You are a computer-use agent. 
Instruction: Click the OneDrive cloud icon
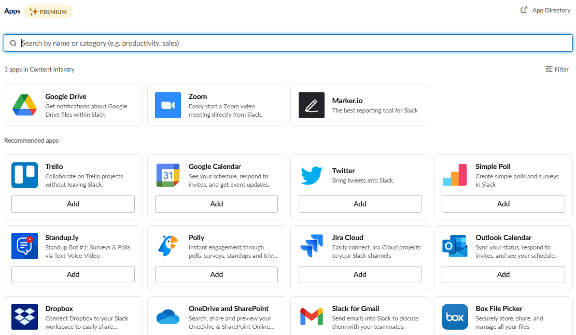[x=168, y=317]
